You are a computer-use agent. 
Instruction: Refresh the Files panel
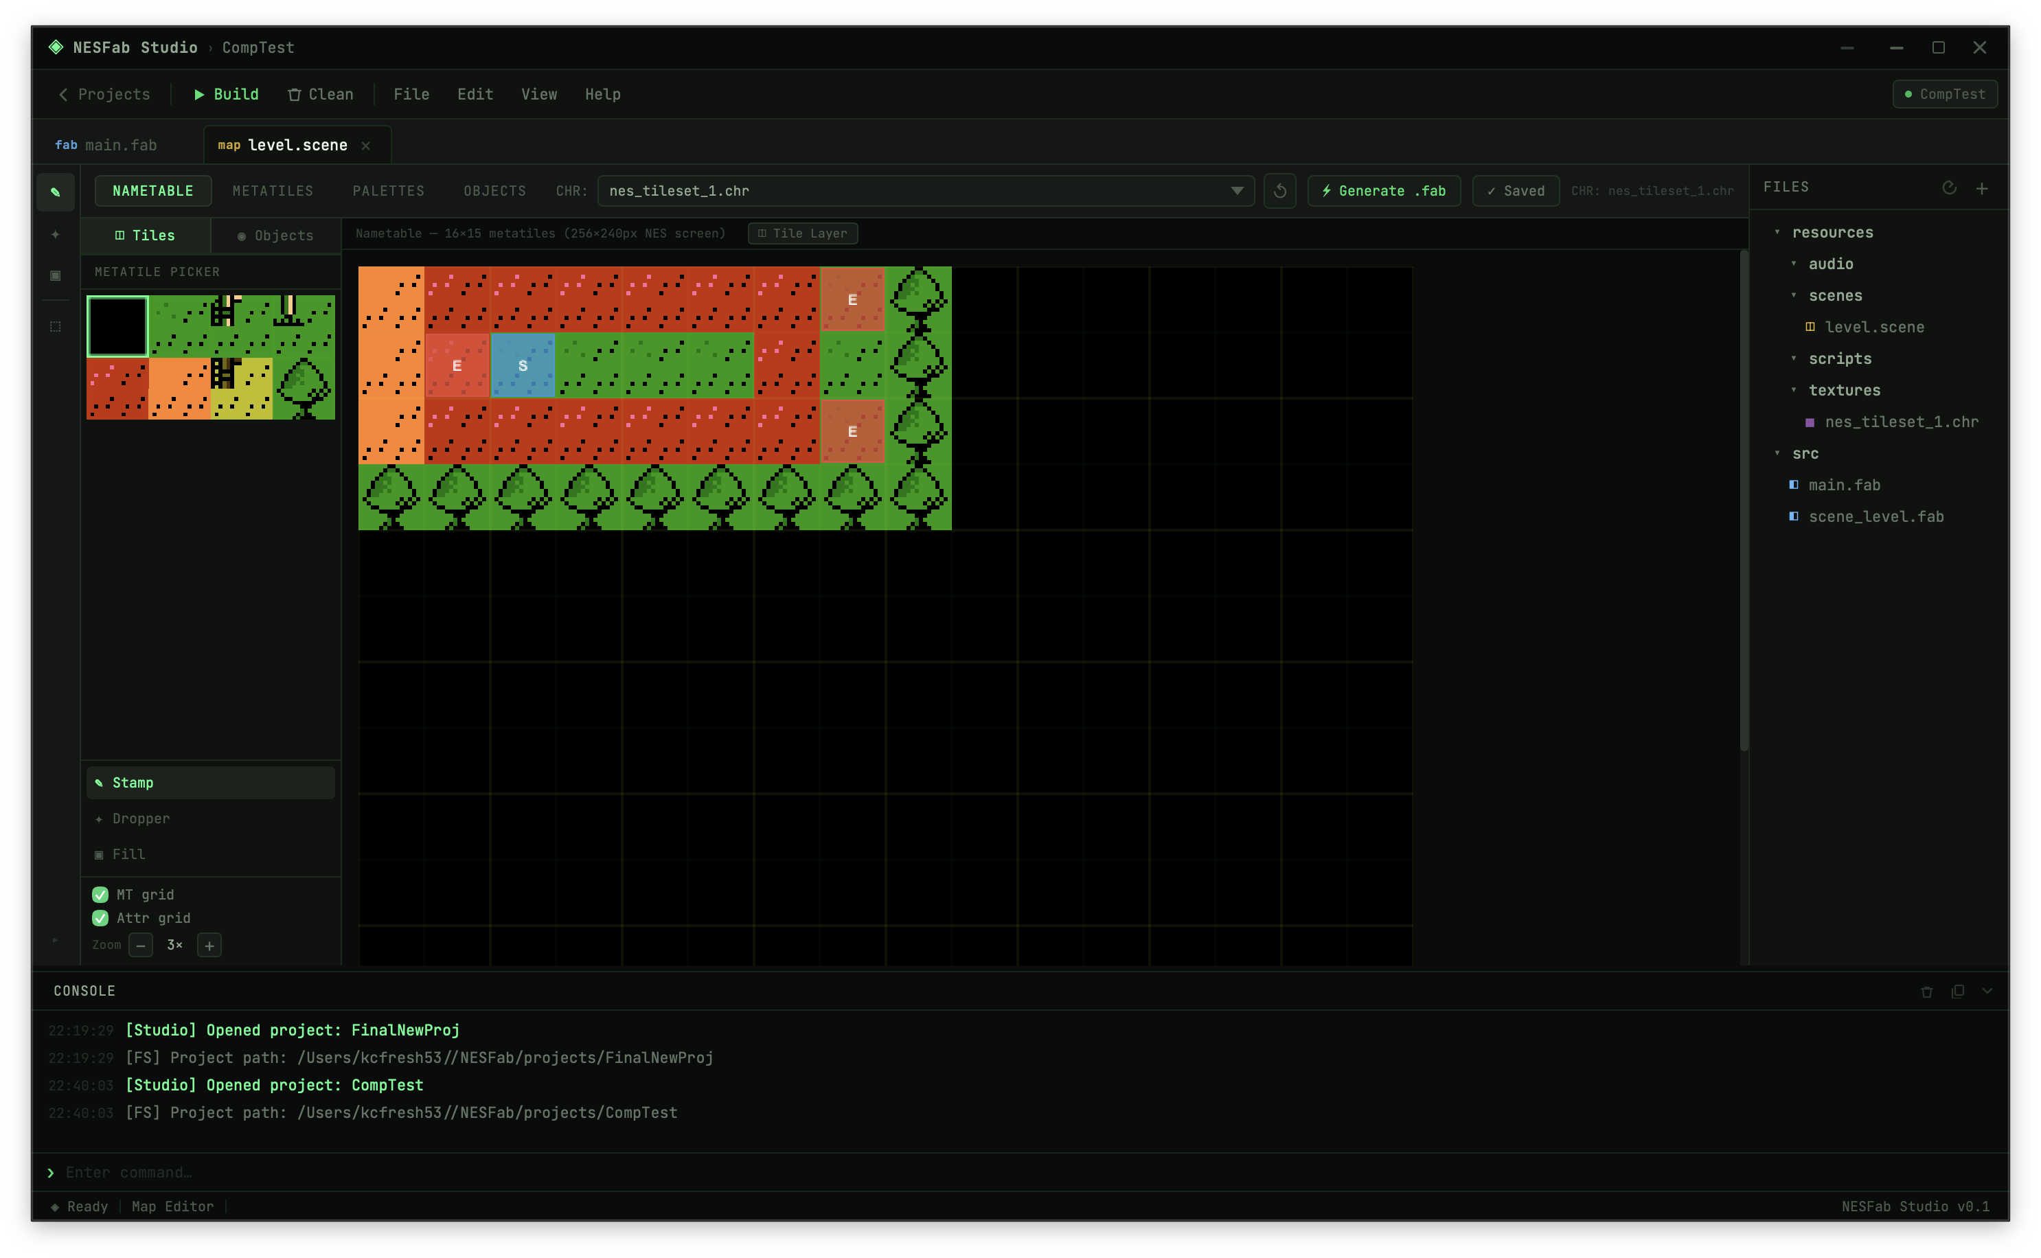(x=1949, y=188)
